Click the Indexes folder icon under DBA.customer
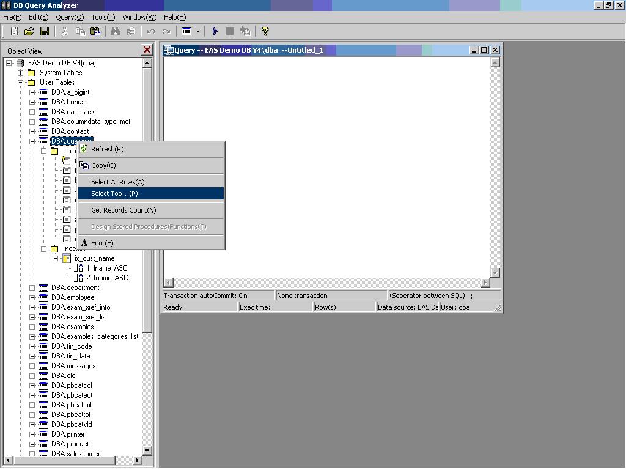The width and height of the screenshot is (626, 469). tap(54, 249)
